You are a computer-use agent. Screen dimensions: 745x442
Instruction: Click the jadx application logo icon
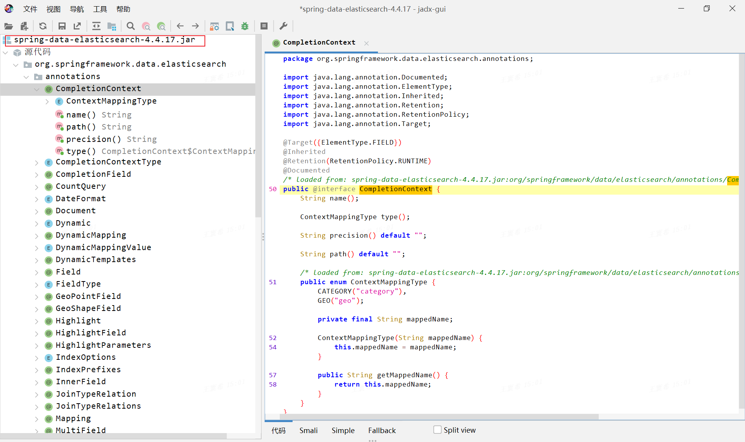(9, 9)
